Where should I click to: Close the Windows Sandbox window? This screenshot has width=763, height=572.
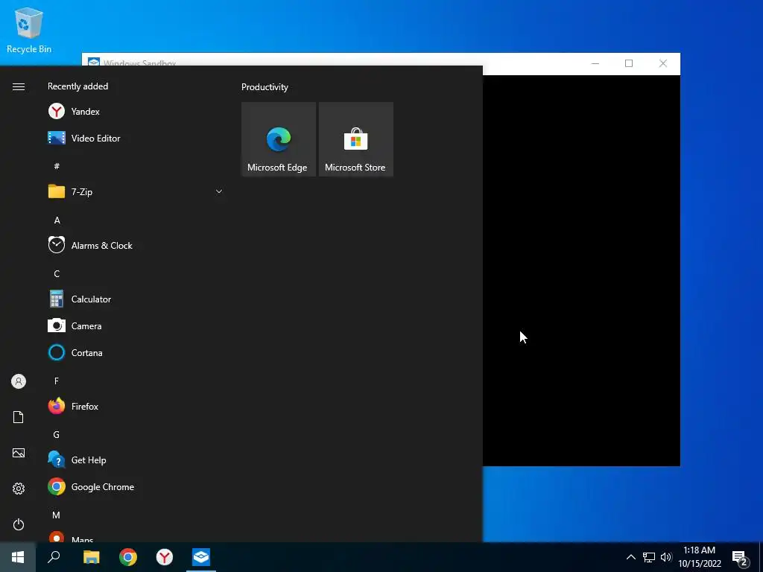point(662,63)
